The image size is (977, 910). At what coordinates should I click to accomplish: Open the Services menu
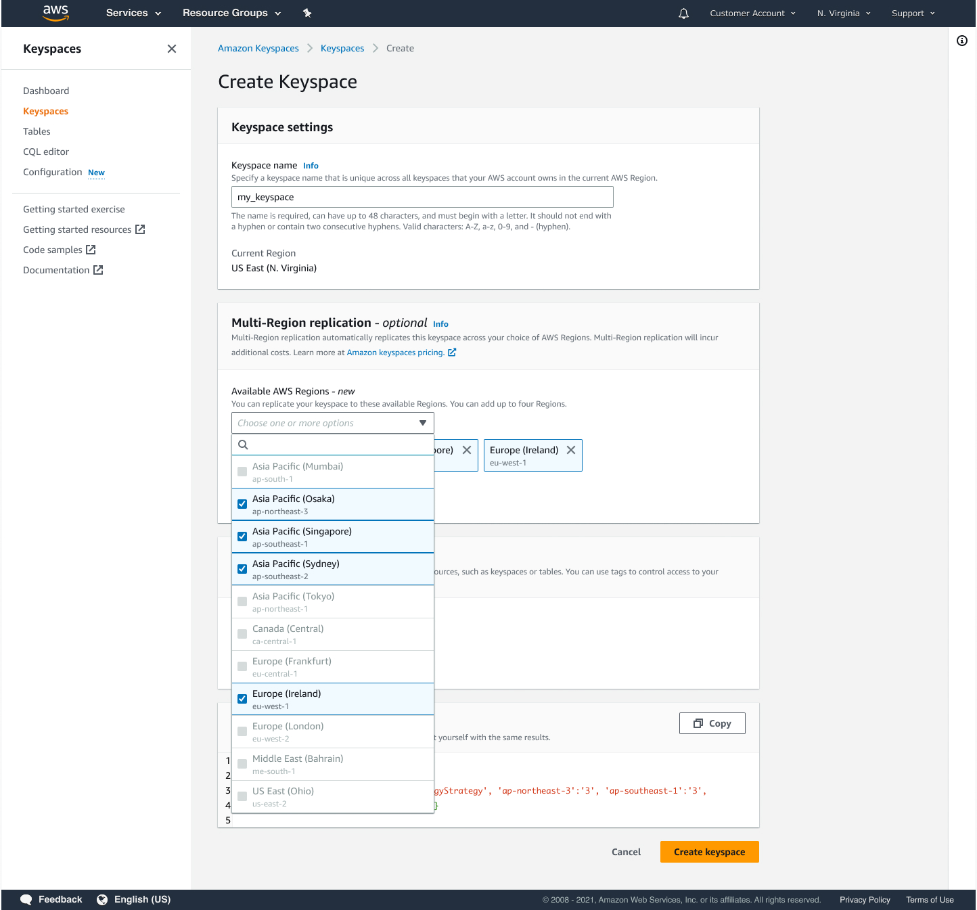tap(132, 13)
